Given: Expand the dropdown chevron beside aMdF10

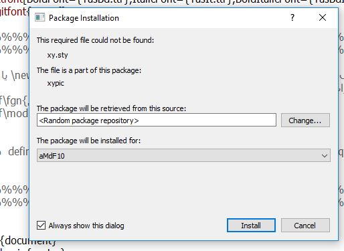Looking at the screenshot, I should pos(325,156).
